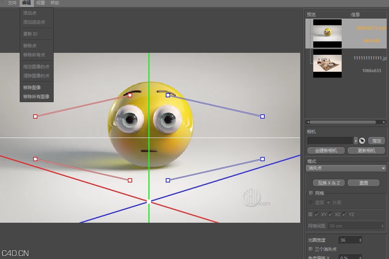Click the arrow beside the camera name field

point(356,140)
